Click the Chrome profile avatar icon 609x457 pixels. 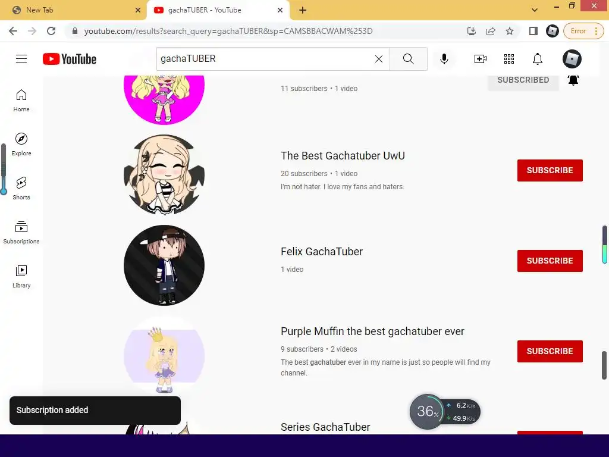[553, 31]
